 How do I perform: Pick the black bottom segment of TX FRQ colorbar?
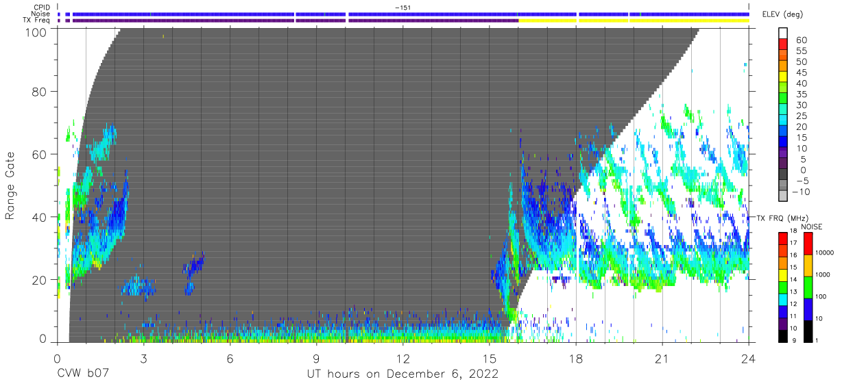[x=784, y=335]
